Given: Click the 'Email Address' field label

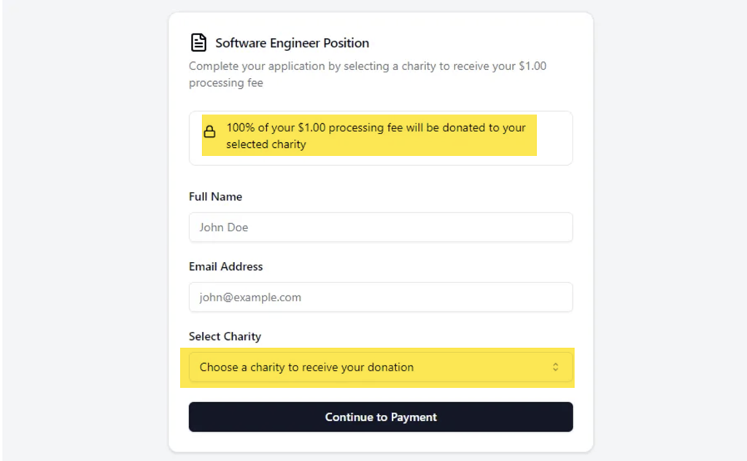Looking at the screenshot, I should point(226,267).
